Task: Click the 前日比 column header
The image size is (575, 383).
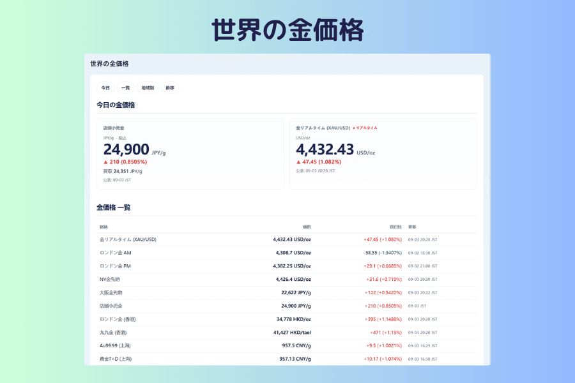Action: coord(395,227)
